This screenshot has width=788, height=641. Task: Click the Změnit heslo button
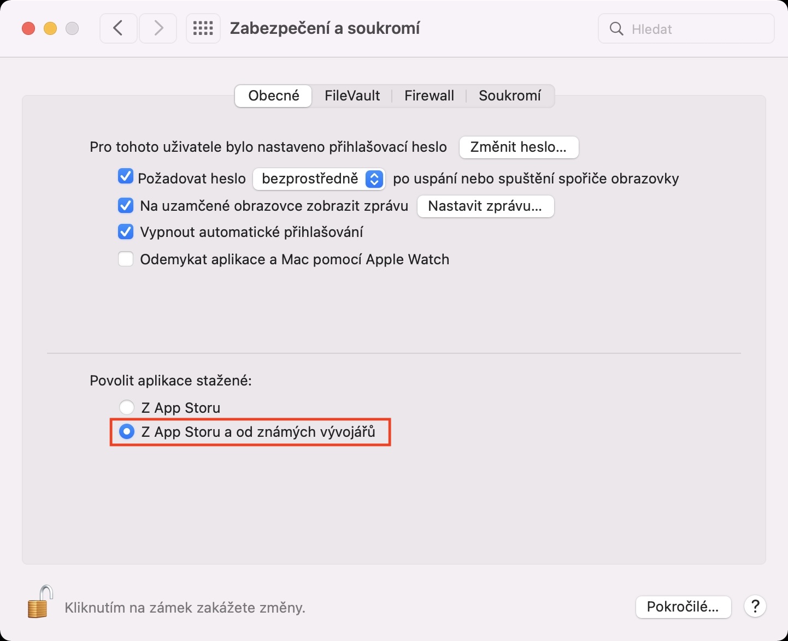click(x=519, y=147)
